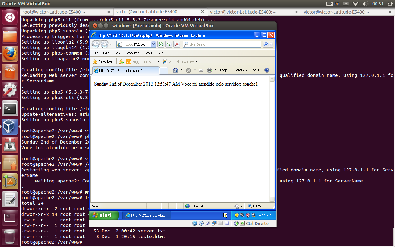Click the 00:51 clock in the top panel

click(x=378, y=4)
